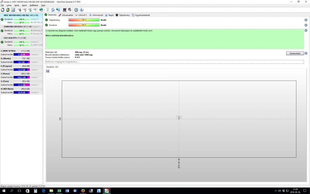Click help icon beside Teljesítmény row
Viewport: 310px width, 194px height.
tap(306, 20)
